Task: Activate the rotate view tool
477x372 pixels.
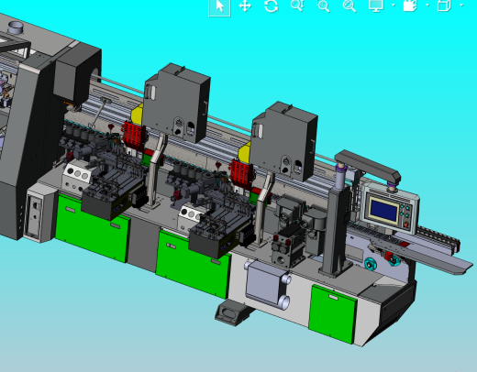Action: click(271, 5)
